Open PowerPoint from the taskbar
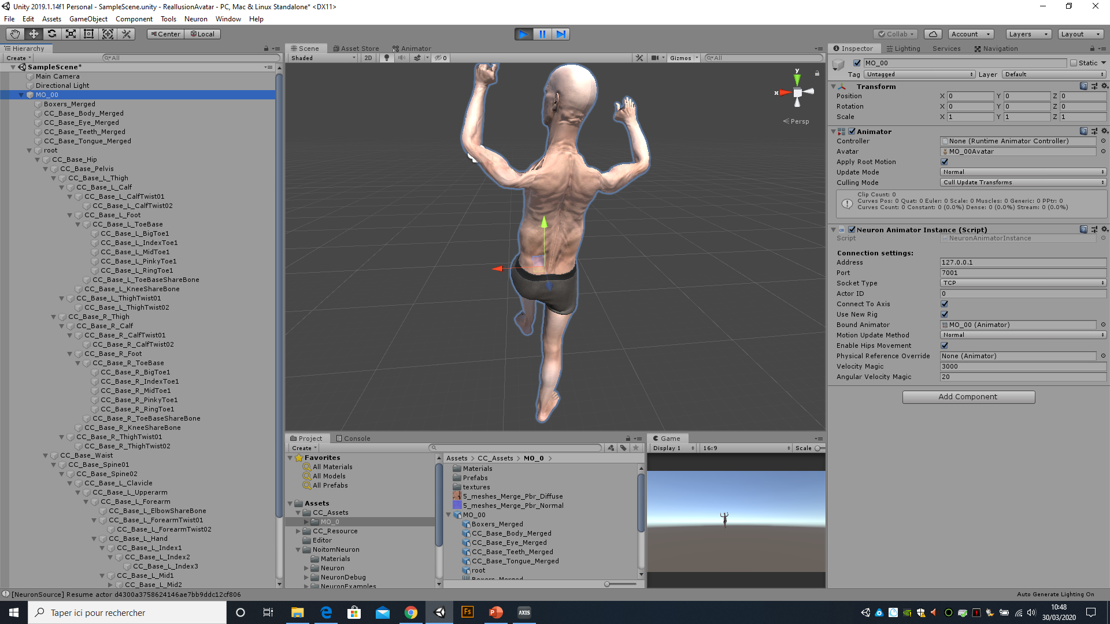 click(496, 612)
